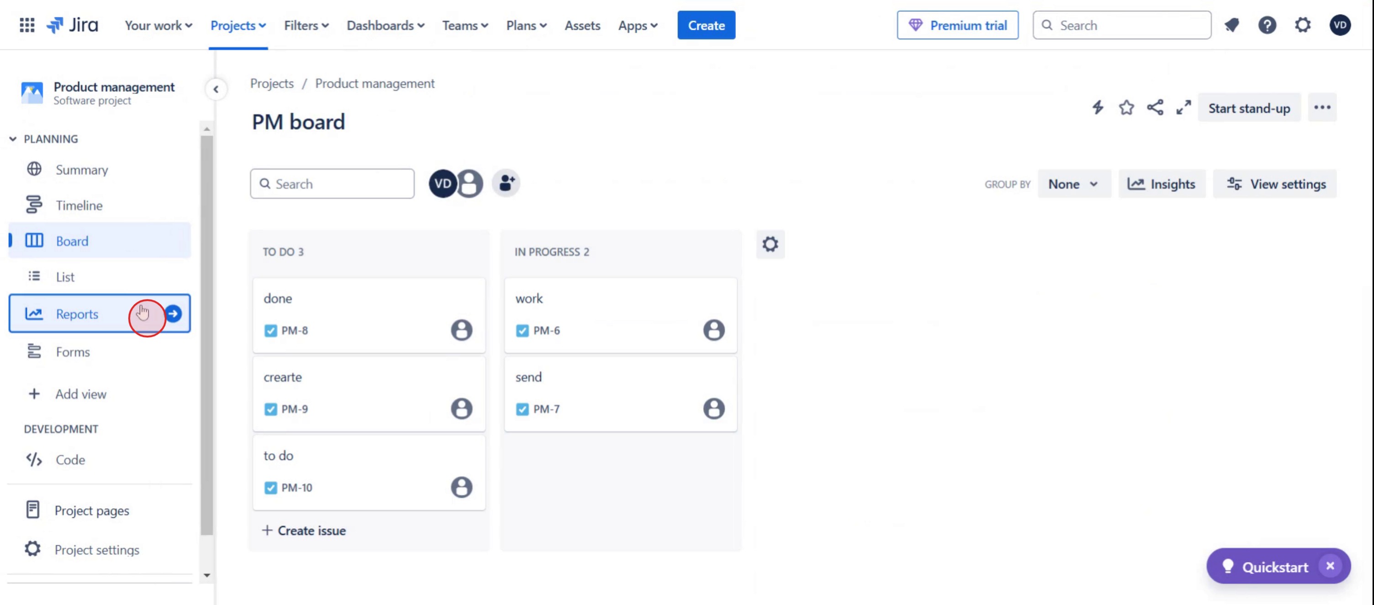Screen dimensions: 1374x605
Task: Star the PM board as favorite
Action: coord(1126,108)
